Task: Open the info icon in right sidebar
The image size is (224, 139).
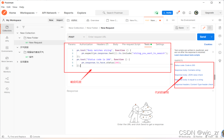Action: (x=220, y=53)
